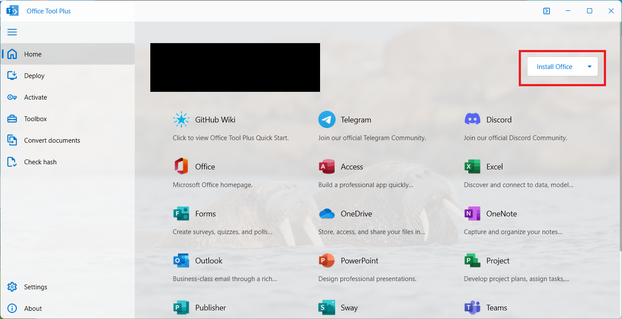
Task: Switch to the Activate page
Action: click(67, 97)
